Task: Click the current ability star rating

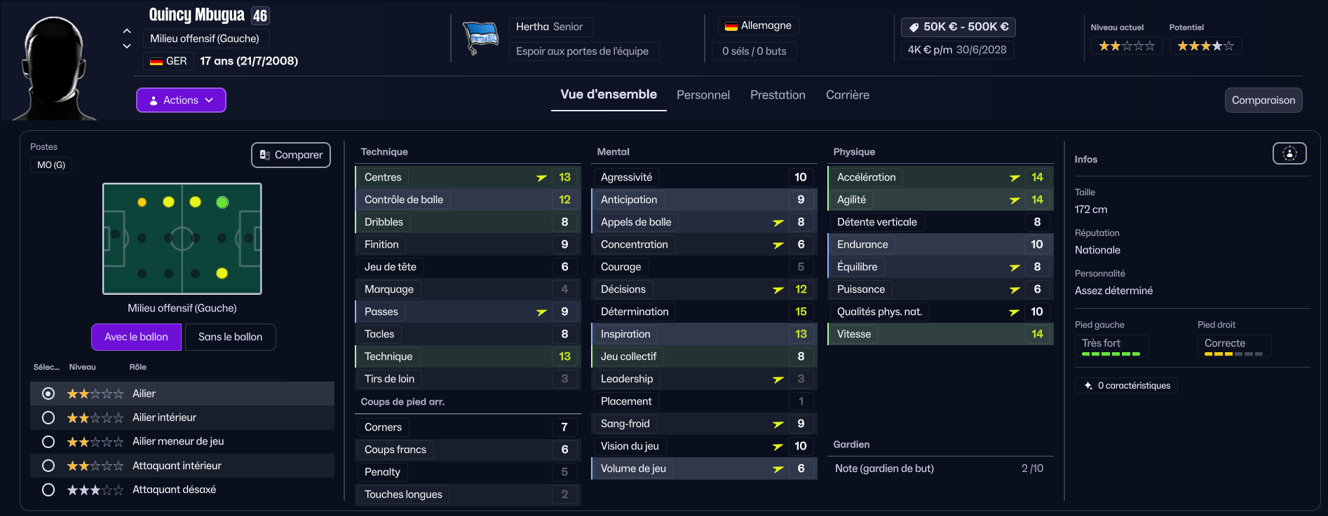Action: (x=1126, y=46)
